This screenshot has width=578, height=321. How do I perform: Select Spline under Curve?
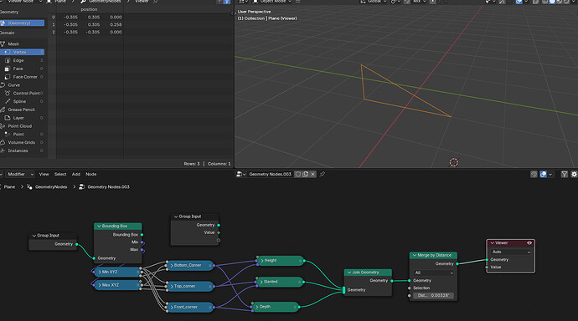tap(22, 101)
